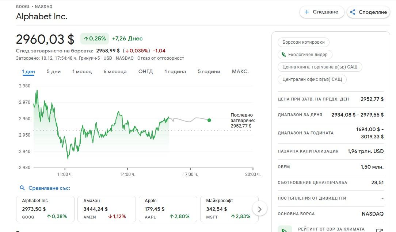396x232 pixels.
Task: Click market cap value 1,96 трлн. USD
Action: (x=365, y=151)
